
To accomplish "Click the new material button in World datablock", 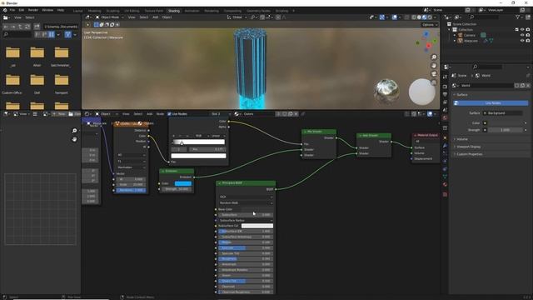I will coord(522,85).
